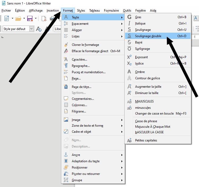Select Caractère... in the Format menu
This screenshot has height=187, width=199.
pyautogui.click(x=79, y=60)
